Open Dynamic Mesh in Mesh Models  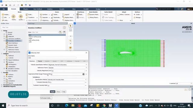click(93, 14)
